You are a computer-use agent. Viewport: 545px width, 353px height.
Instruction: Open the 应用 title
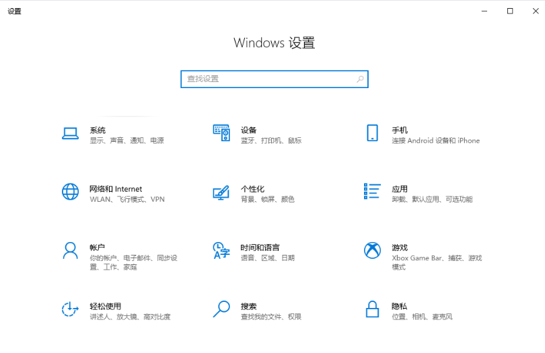400,189
